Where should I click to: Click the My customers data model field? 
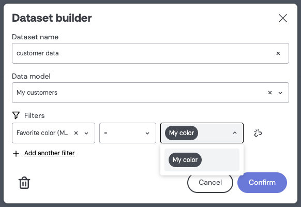151,93
